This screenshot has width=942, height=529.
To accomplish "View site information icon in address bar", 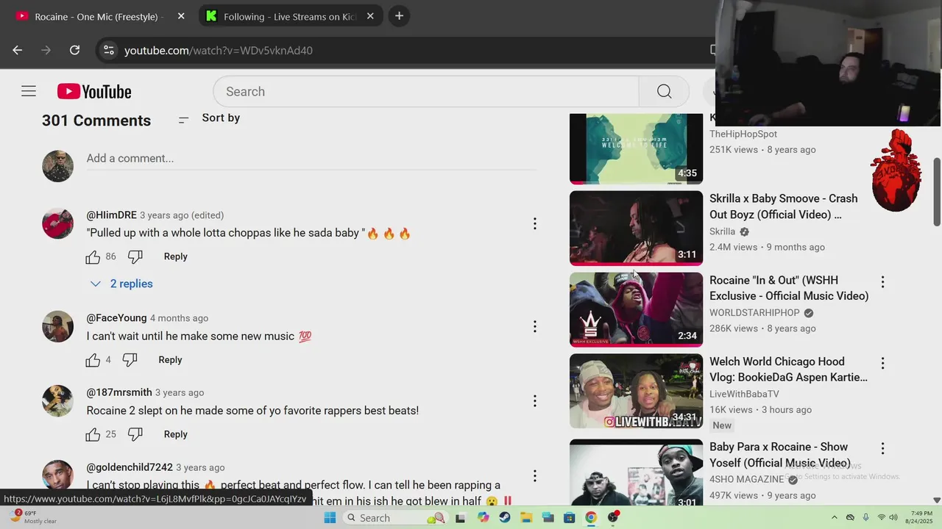I will (109, 50).
